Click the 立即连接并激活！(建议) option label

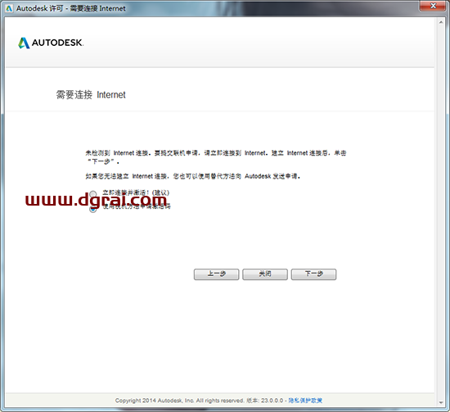(x=136, y=192)
